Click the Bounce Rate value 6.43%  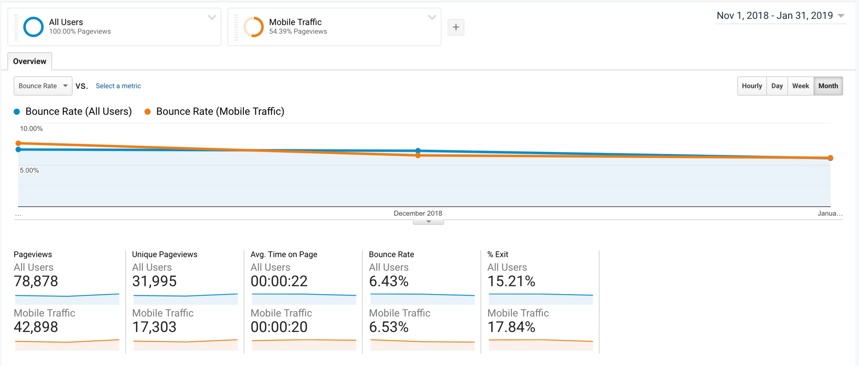[389, 281]
